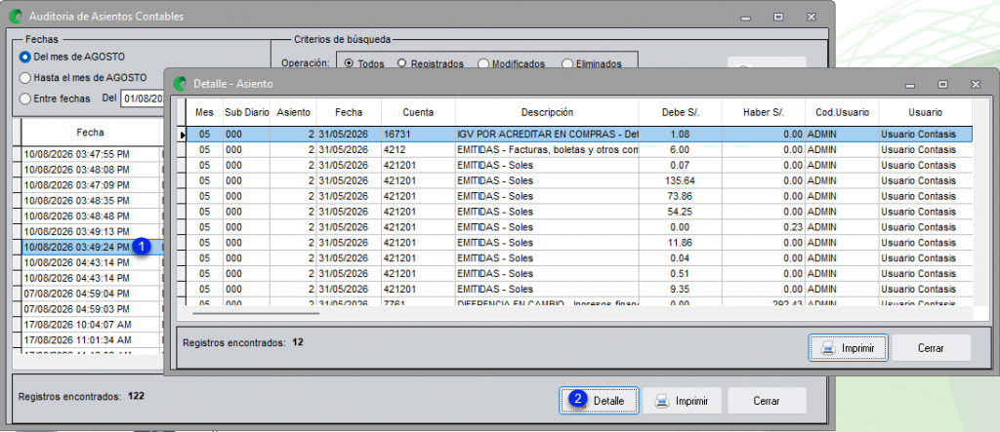Click the 'Usuario' column header in detail grid

926,112
